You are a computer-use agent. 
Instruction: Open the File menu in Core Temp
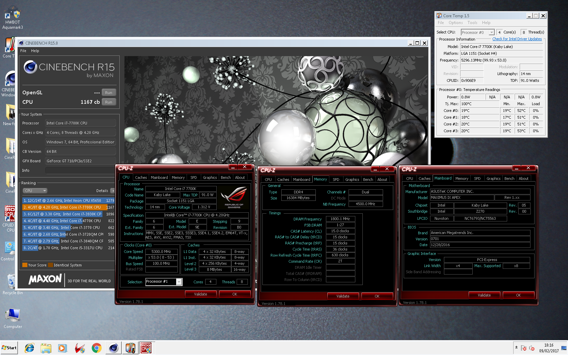pyautogui.click(x=441, y=23)
